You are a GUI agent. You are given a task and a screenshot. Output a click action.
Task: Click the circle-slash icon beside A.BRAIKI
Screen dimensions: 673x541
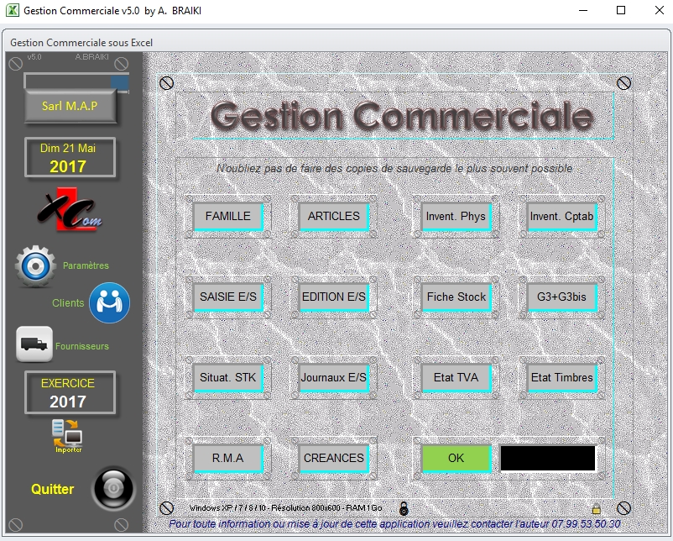coord(121,63)
